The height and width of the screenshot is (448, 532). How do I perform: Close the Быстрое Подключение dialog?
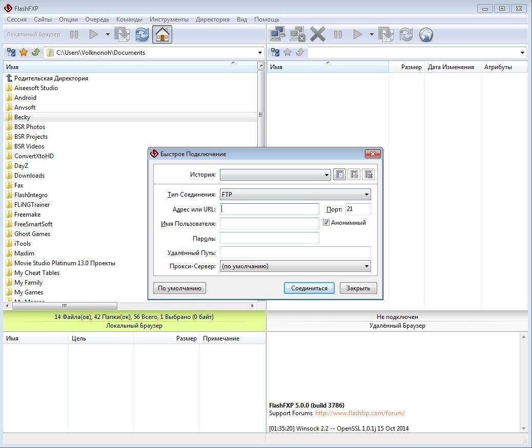click(373, 154)
